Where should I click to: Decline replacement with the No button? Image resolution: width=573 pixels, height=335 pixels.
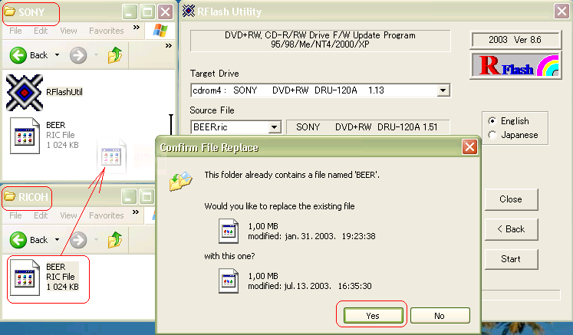(x=440, y=316)
